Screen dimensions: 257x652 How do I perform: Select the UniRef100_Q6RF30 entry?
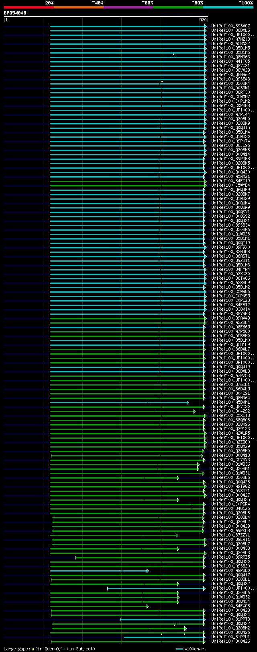[x=230, y=92]
